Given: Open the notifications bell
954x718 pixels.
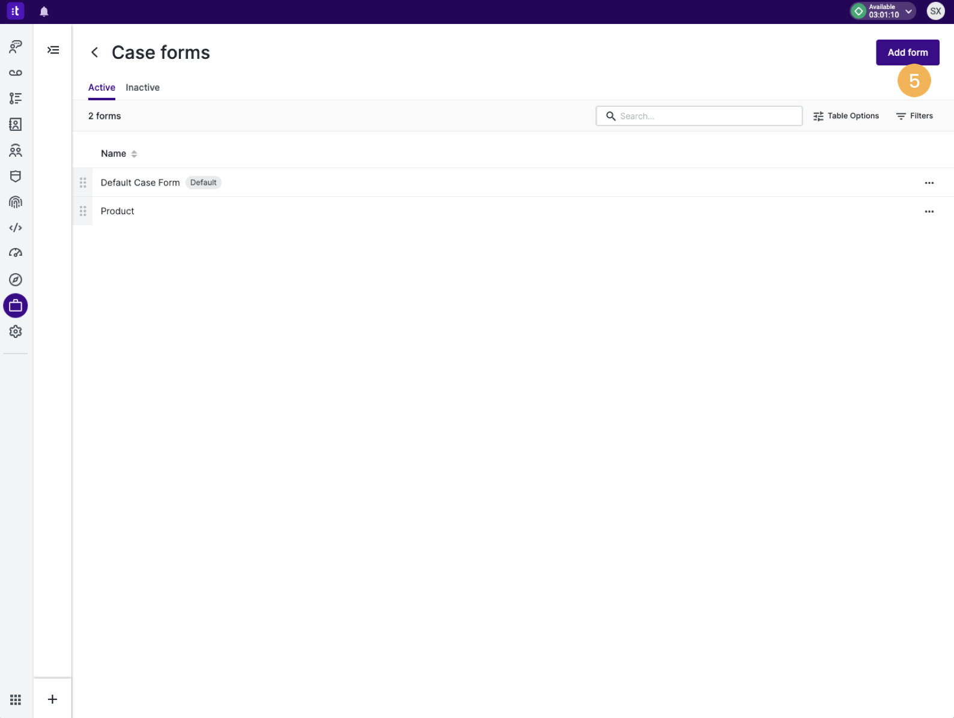Looking at the screenshot, I should click(44, 11).
